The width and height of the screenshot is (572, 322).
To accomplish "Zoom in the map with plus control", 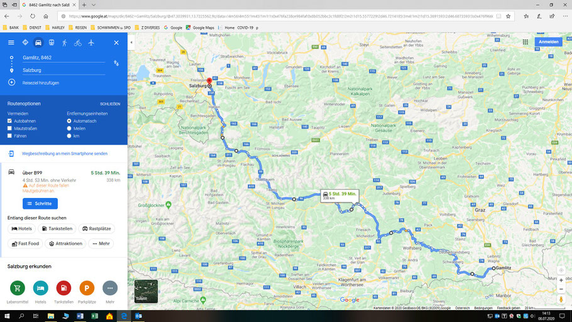I will tap(561, 280).
